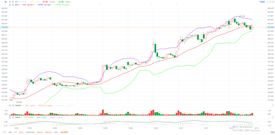Expand the MACD panel to fullscreen

[x=273, y=118]
